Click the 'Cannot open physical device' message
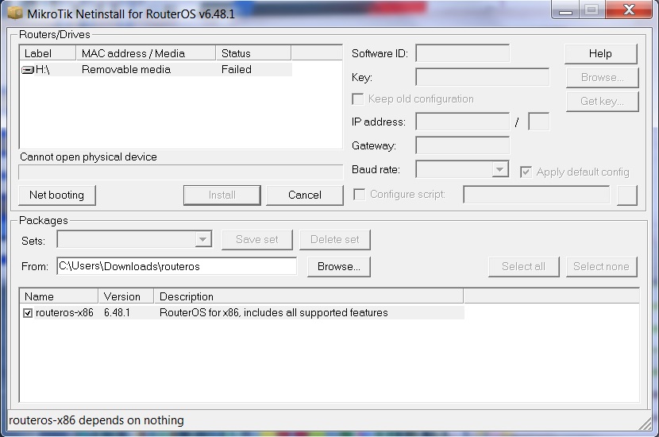Image resolution: width=659 pixels, height=437 pixels. [x=88, y=157]
